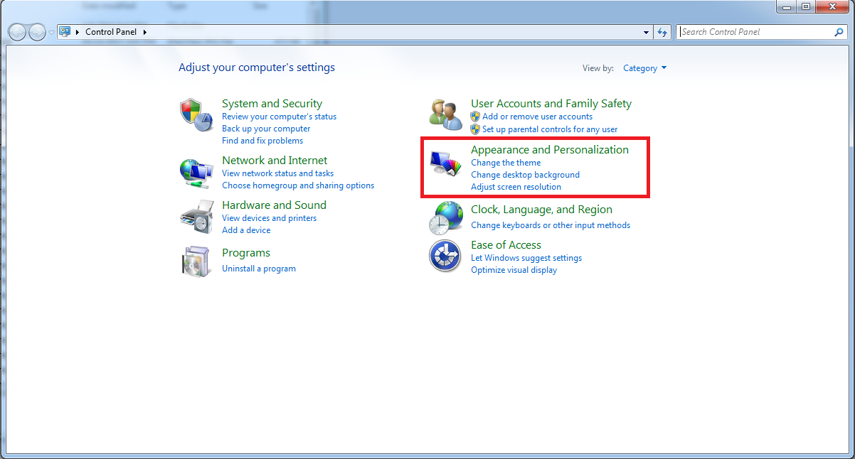This screenshot has height=459, width=855.
Task: Open the Programs category heading
Action: click(246, 253)
